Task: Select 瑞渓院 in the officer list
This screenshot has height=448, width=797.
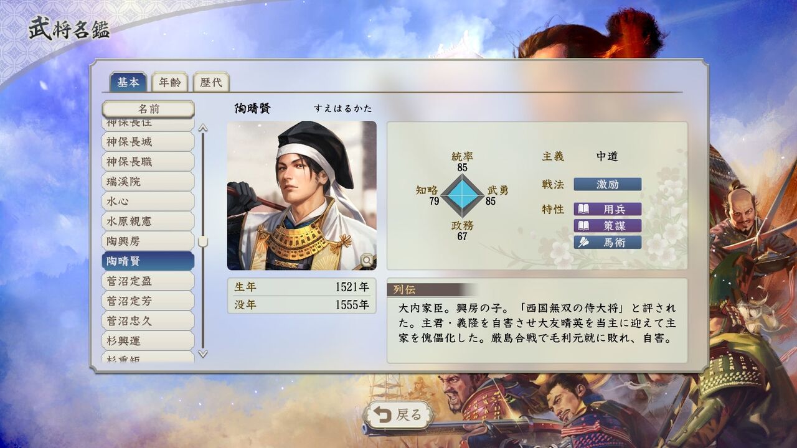Action: click(x=148, y=182)
